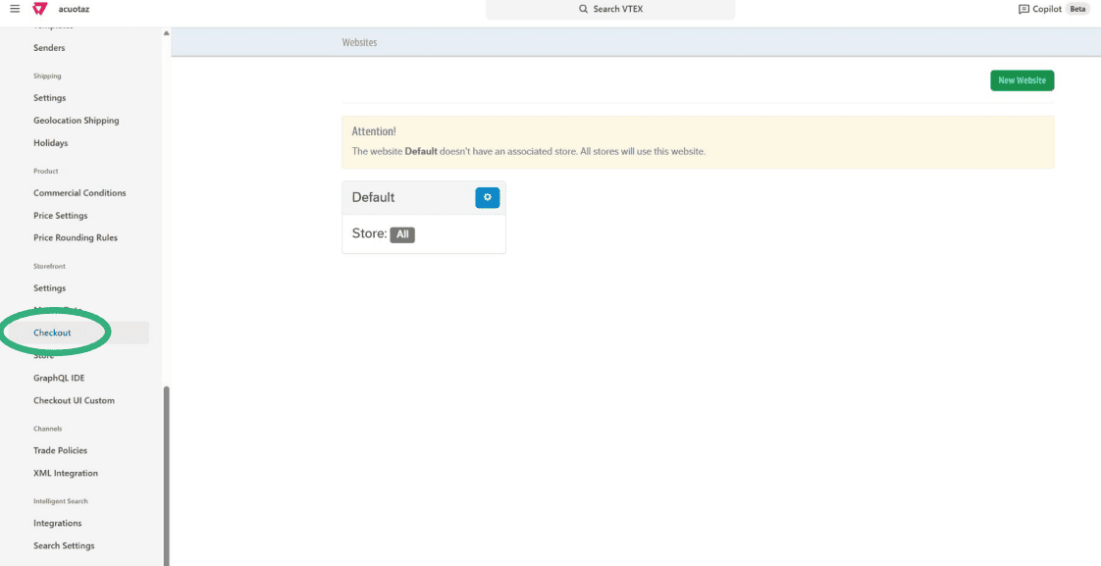The height and width of the screenshot is (566, 1101).
Task: Open the hamburger navigation menu
Action: pos(15,9)
